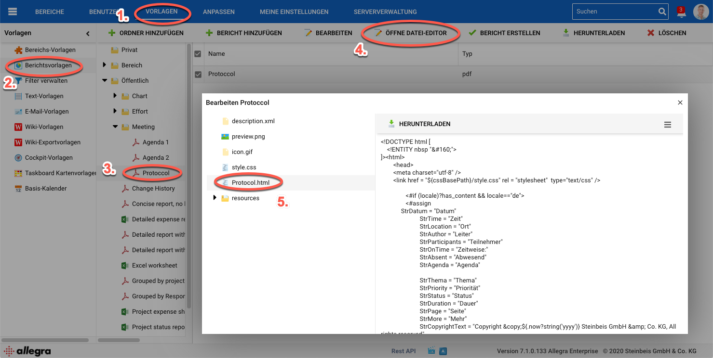Screen dimensions: 713x358
Task: Click the Rest API link
Action: pyautogui.click(x=404, y=351)
